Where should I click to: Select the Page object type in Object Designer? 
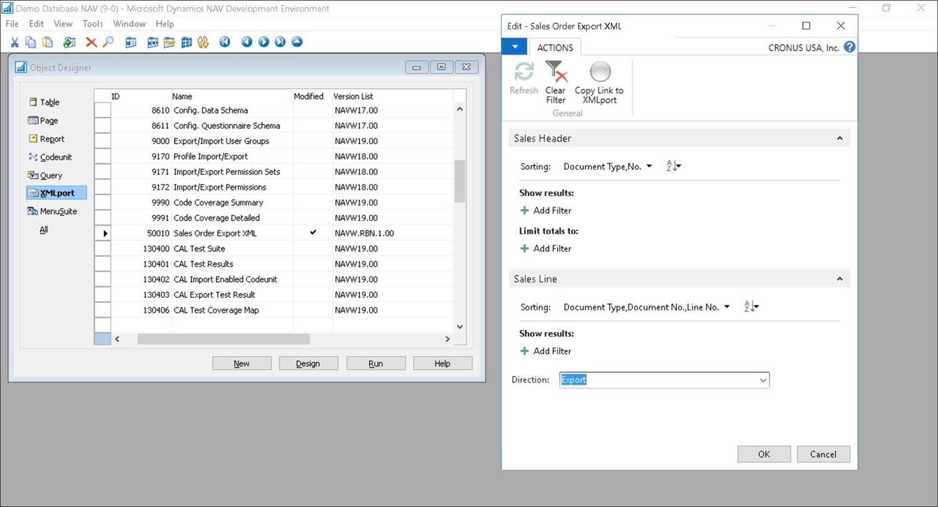coord(49,121)
